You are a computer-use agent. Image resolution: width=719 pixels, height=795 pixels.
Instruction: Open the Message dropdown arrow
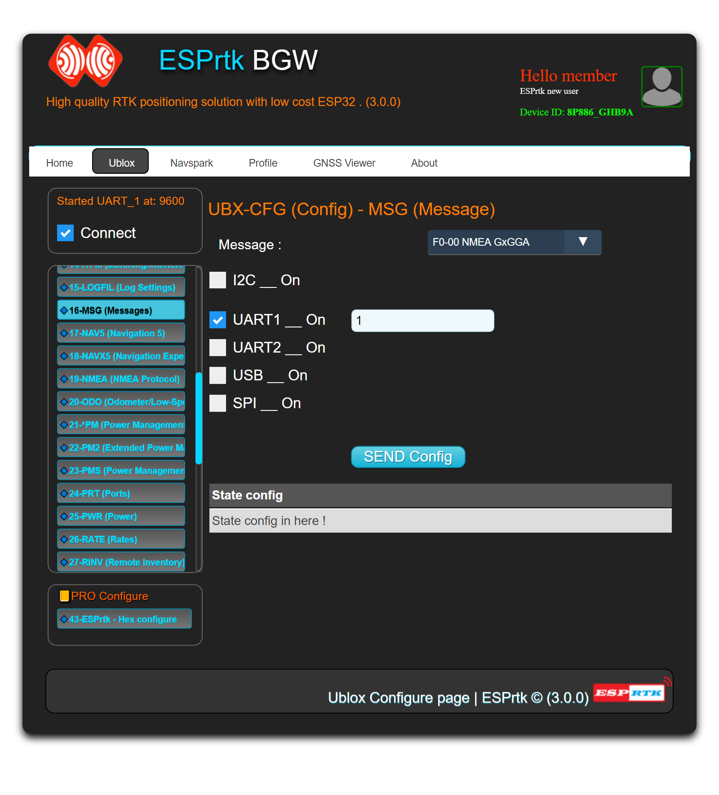583,242
